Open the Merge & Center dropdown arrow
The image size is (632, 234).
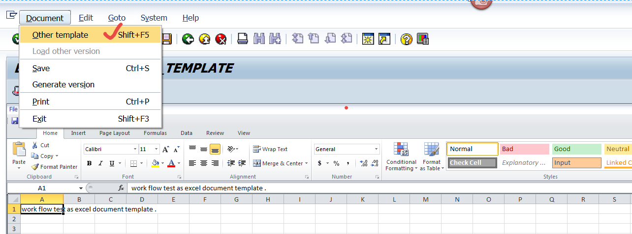[x=307, y=163]
